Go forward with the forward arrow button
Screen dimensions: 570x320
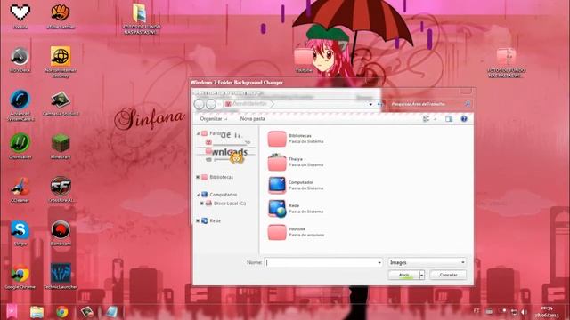tap(211, 104)
